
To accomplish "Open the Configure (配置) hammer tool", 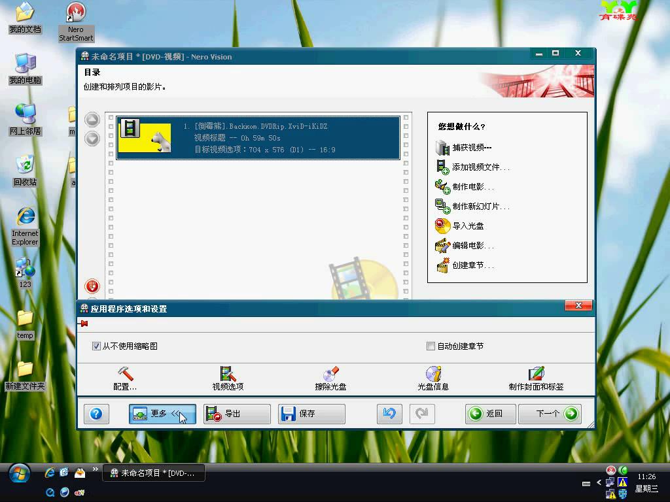I will coord(125,378).
